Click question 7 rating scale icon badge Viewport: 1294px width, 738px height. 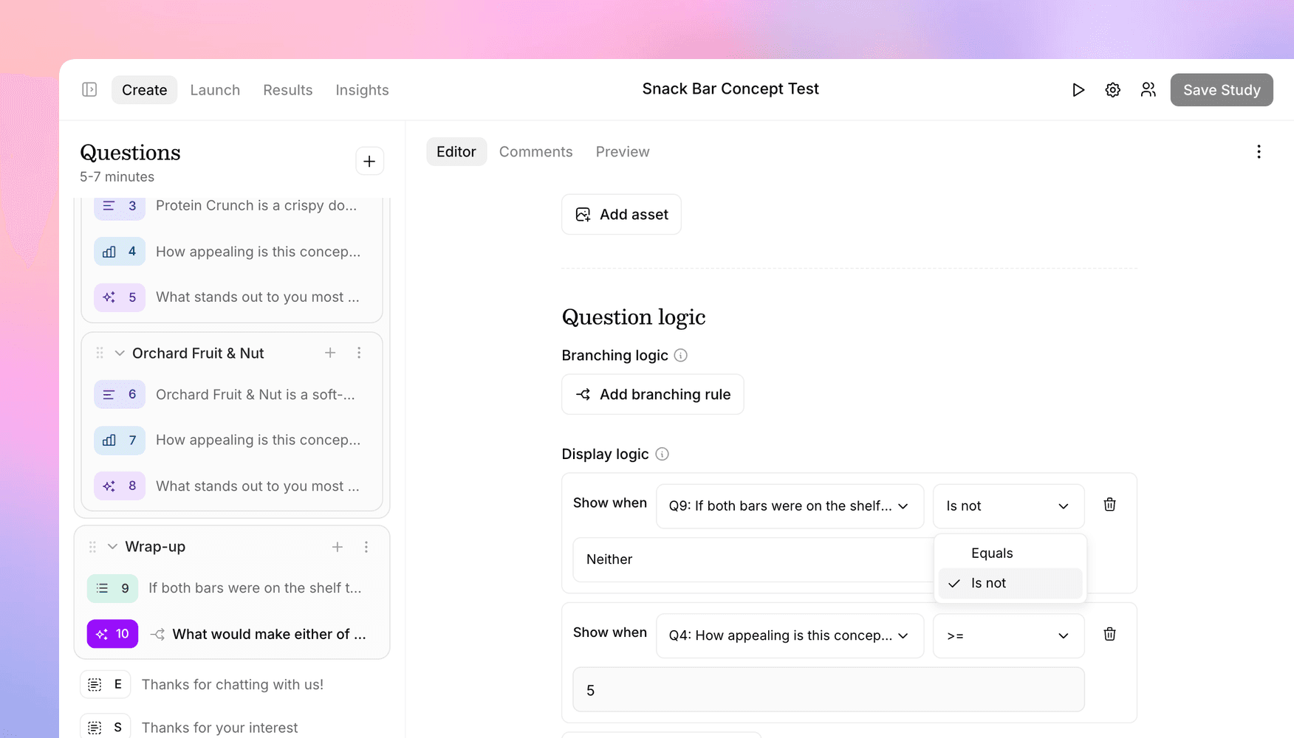pyautogui.click(x=120, y=441)
